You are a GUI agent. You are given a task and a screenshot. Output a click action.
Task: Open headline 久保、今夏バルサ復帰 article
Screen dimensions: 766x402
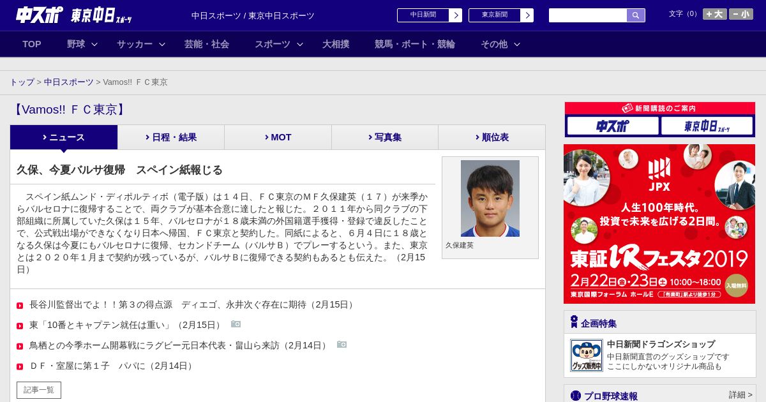(x=119, y=170)
